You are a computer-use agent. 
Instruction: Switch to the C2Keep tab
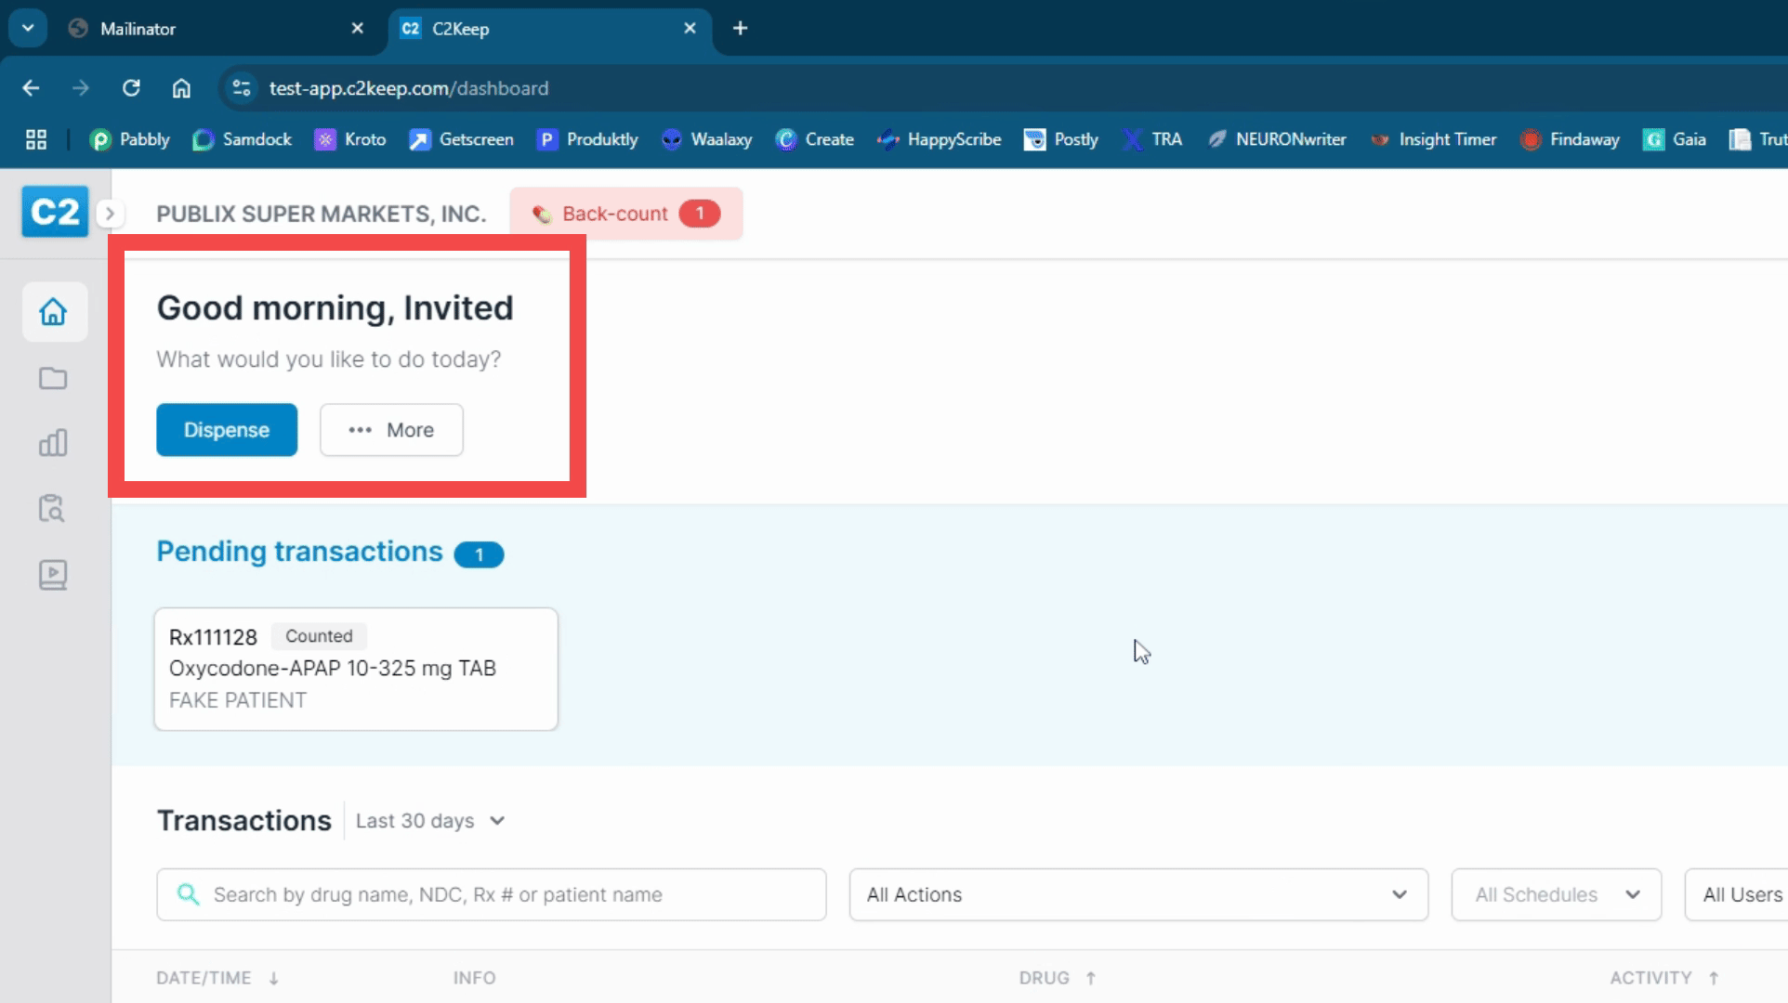click(x=550, y=29)
